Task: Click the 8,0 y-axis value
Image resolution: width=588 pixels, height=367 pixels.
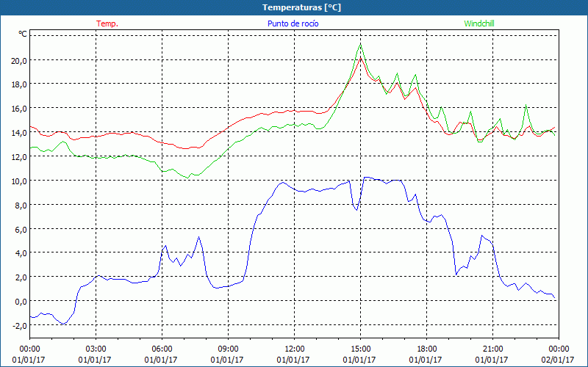Action: point(21,206)
